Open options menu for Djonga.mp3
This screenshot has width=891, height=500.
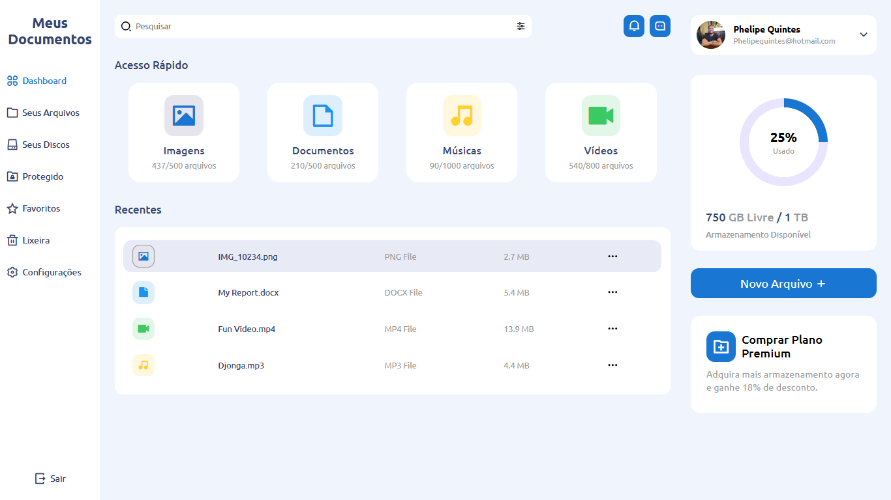point(612,365)
